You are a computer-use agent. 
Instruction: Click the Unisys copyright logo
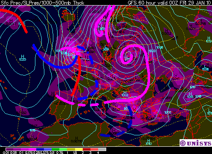tap(195, 143)
